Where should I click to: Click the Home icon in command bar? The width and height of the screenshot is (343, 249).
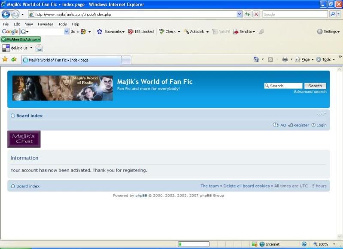256,60
